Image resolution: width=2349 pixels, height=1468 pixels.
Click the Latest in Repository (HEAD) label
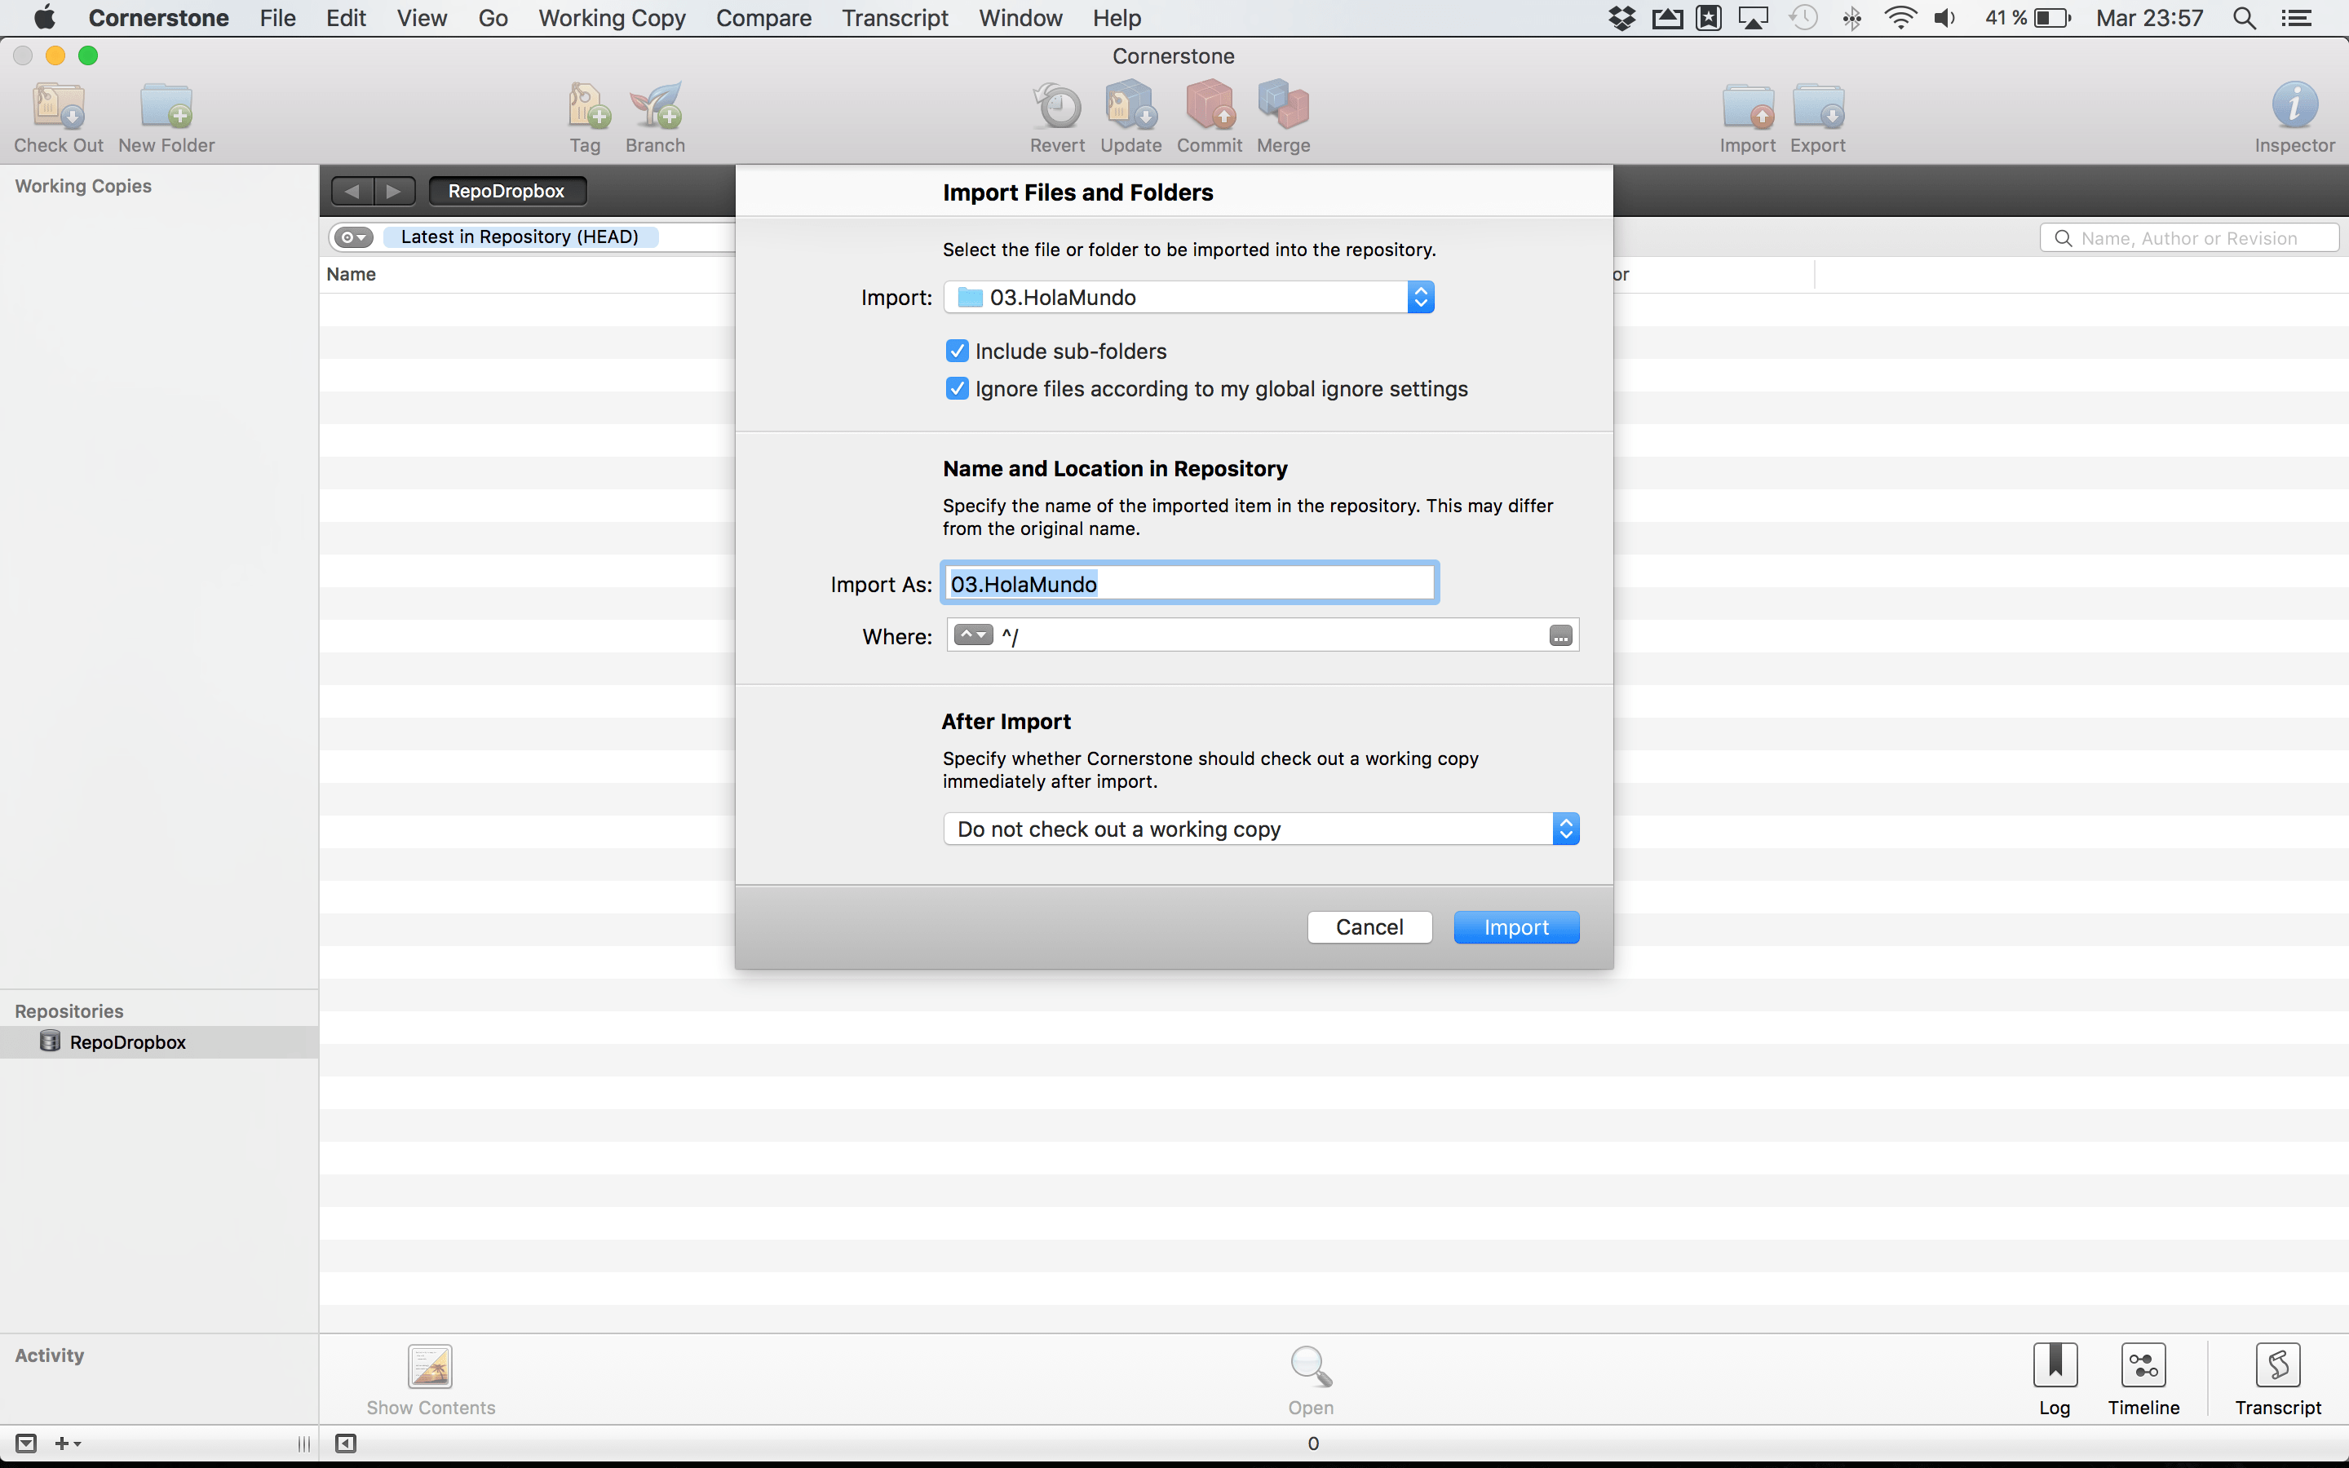click(x=520, y=237)
